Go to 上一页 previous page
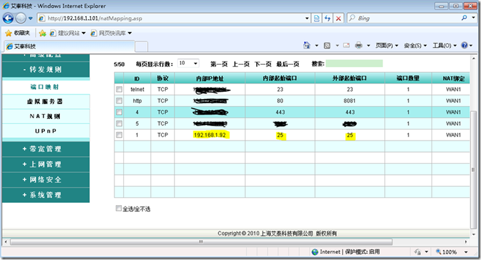 [241, 64]
